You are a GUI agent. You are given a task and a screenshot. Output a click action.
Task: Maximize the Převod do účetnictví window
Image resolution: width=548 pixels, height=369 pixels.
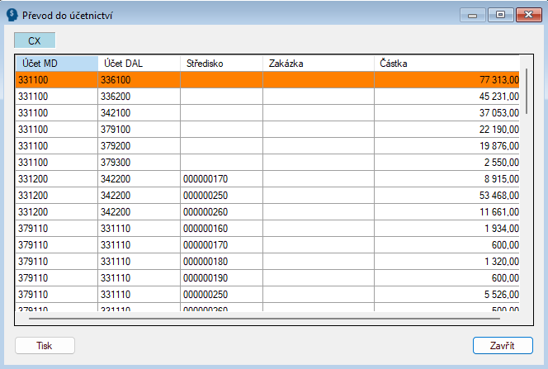(500, 15)
